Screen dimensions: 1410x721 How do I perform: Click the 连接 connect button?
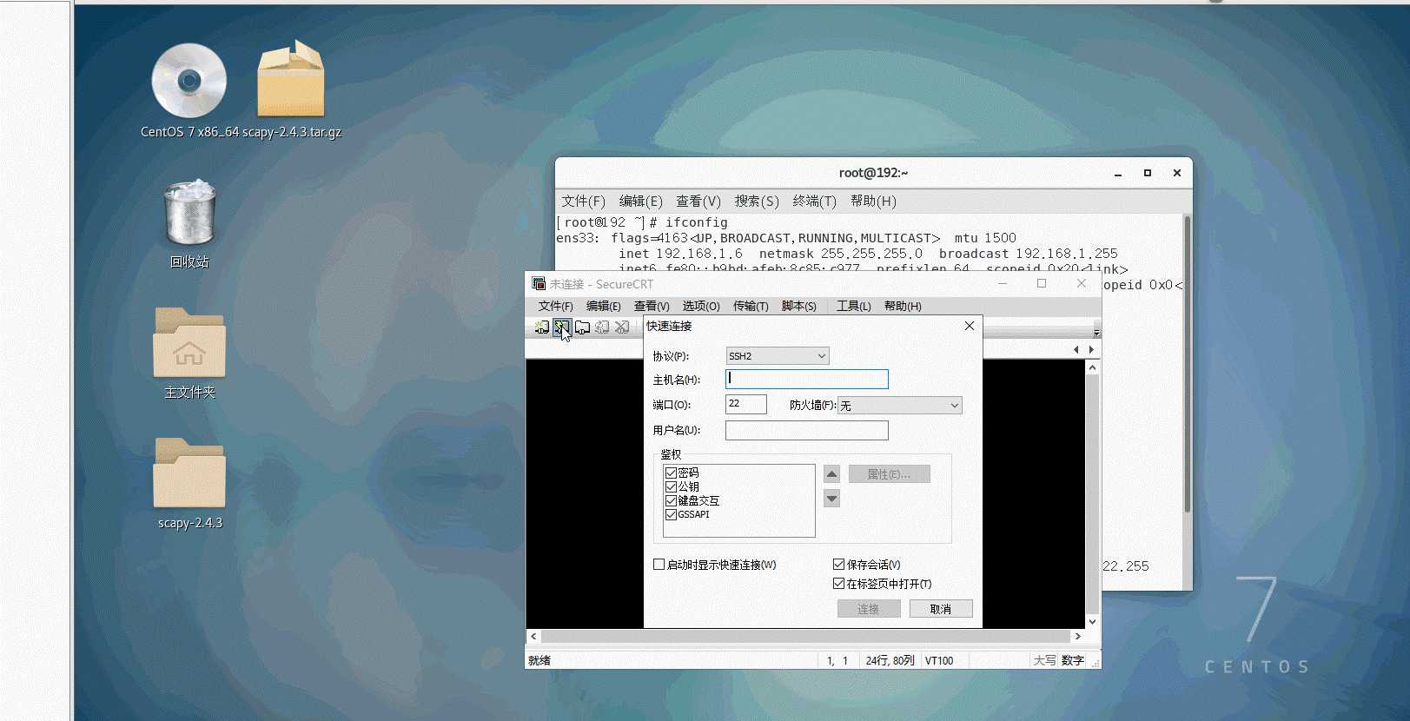point(869,609)
